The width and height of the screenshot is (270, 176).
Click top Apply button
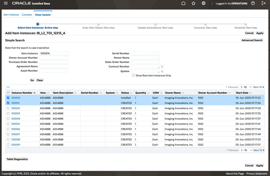[x=260, y=33]
